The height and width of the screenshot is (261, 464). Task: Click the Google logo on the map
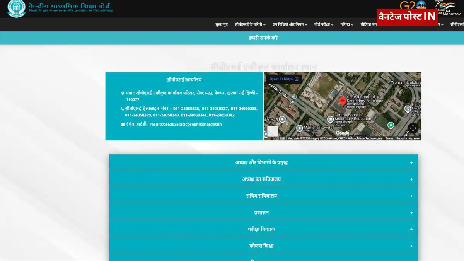pyautogui.click(x=343, y=133)
